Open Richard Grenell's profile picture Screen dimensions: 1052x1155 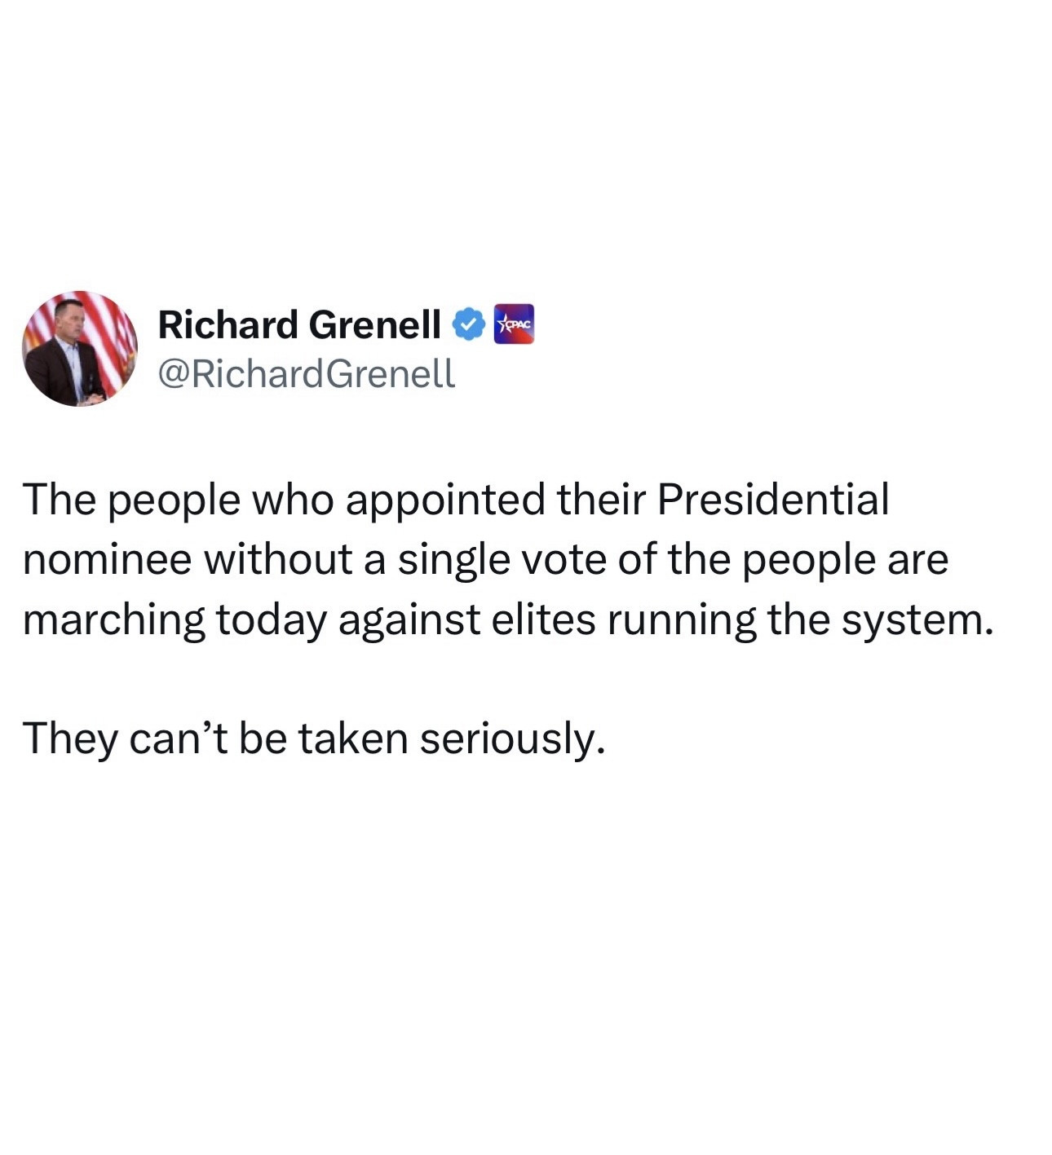(79, 349)
